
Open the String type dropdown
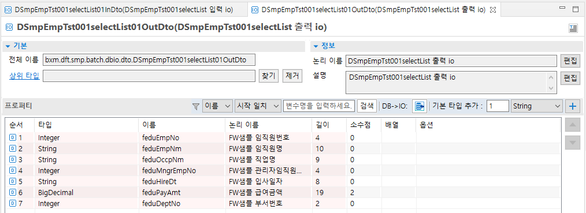pos(536,106)
